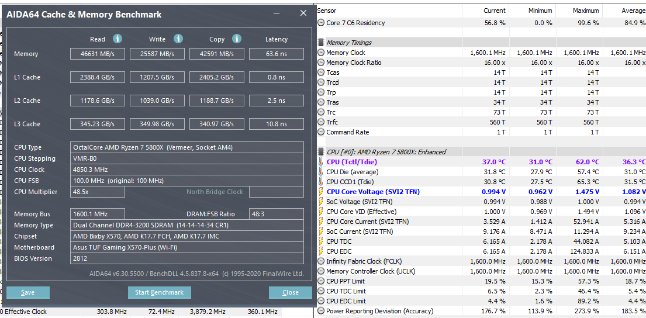
Task: Click the CPU Core Current lightning icon
Action: tap(321, 222)
